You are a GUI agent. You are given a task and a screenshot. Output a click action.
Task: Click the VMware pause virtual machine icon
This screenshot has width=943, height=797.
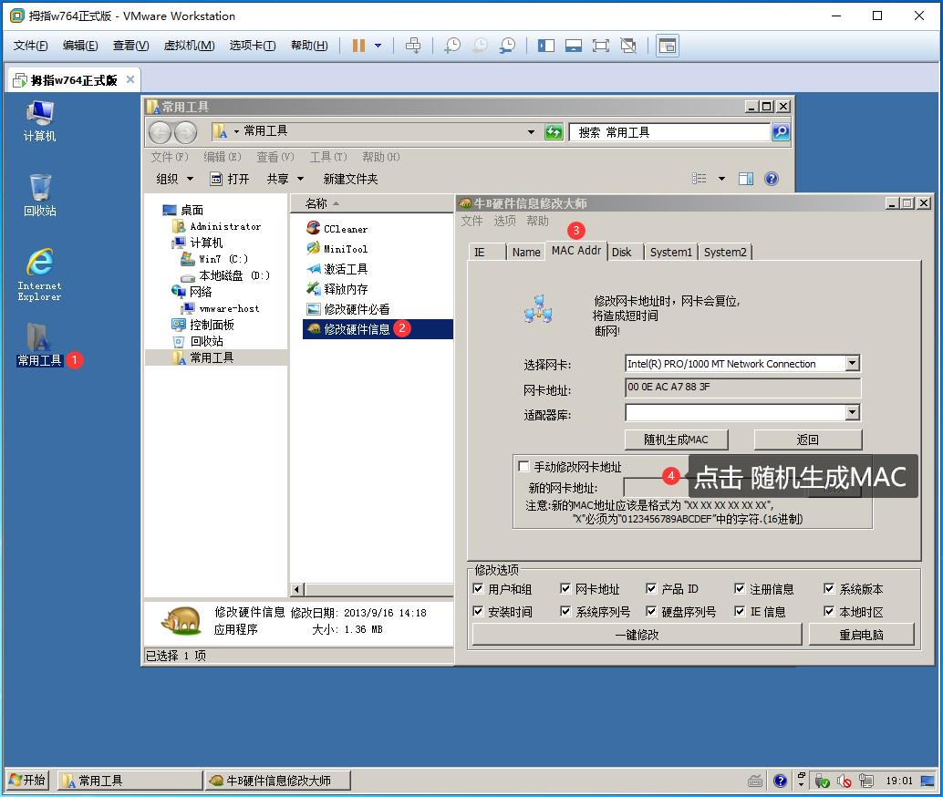click(358, 46)
